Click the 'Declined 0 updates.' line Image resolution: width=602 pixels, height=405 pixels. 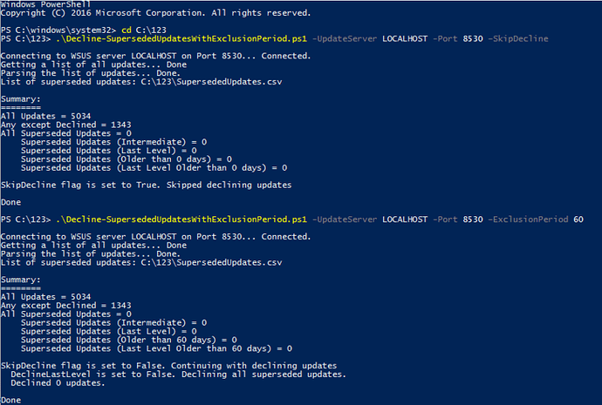point(58,383)
